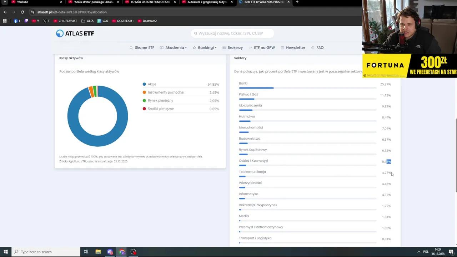
Task: Open the ETF na GPW link
Action: pos(262,47)
